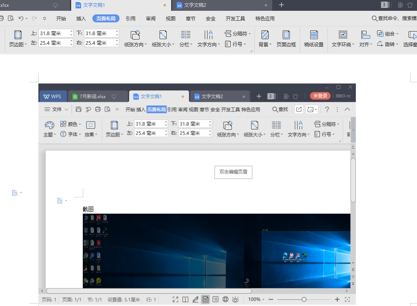Toggle reading layout view in the embedded status bar
Viewport: 417px width, 306px height.
click(186, 299)
